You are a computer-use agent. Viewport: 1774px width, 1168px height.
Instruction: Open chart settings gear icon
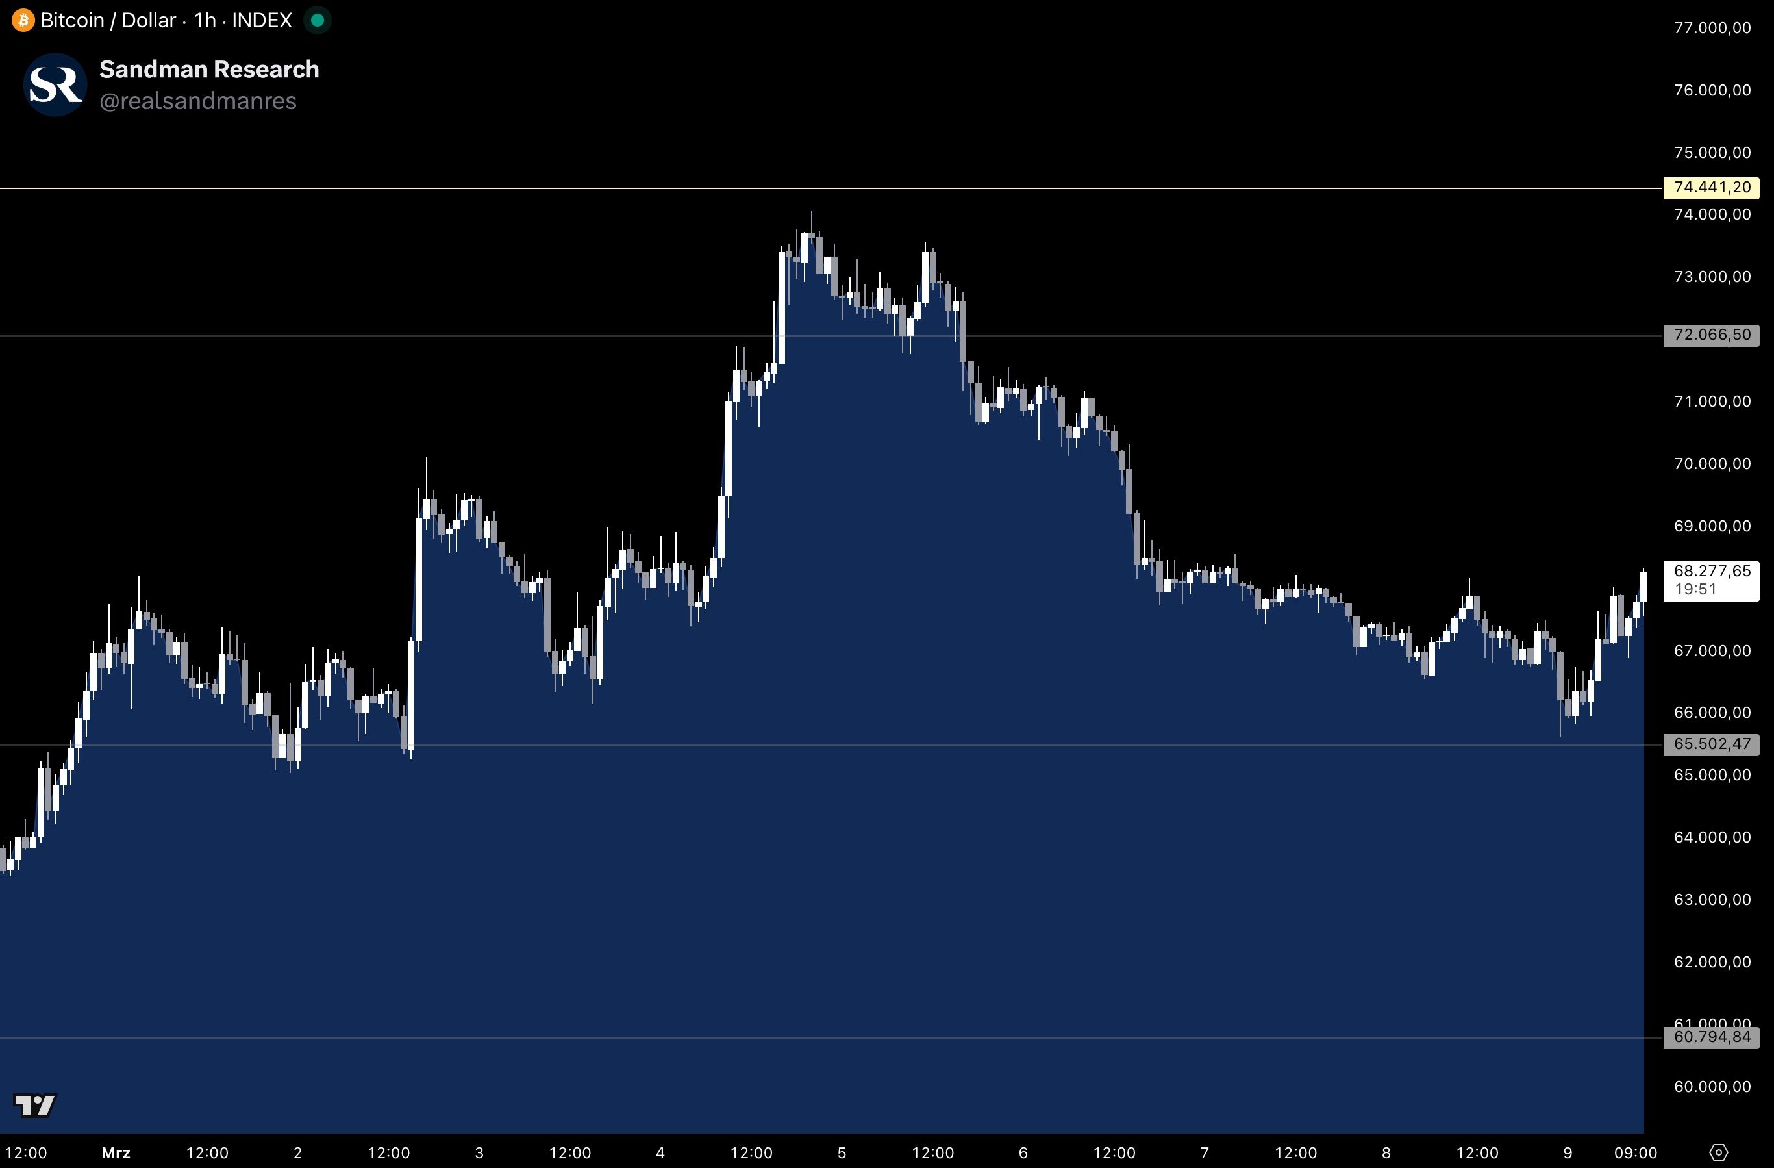pyautogui.click(x=1718, y=1152)
